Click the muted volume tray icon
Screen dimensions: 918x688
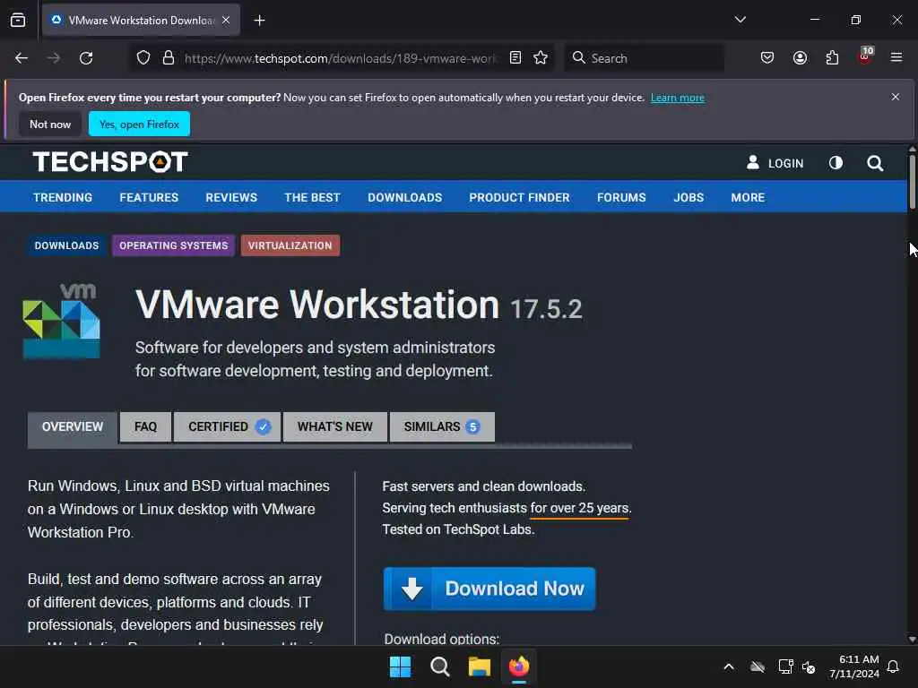point(809,666)
